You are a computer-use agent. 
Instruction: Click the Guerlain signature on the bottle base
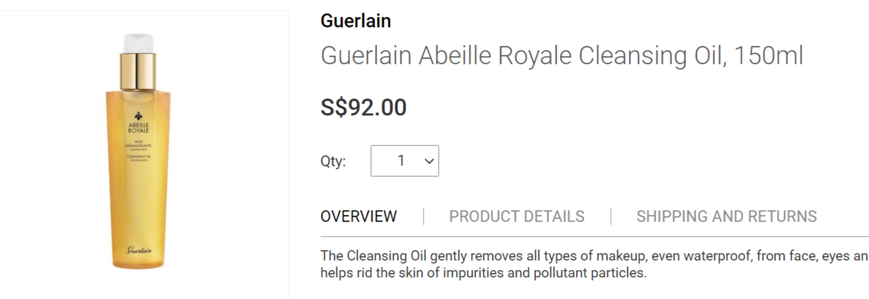click(x=138, y=249)
